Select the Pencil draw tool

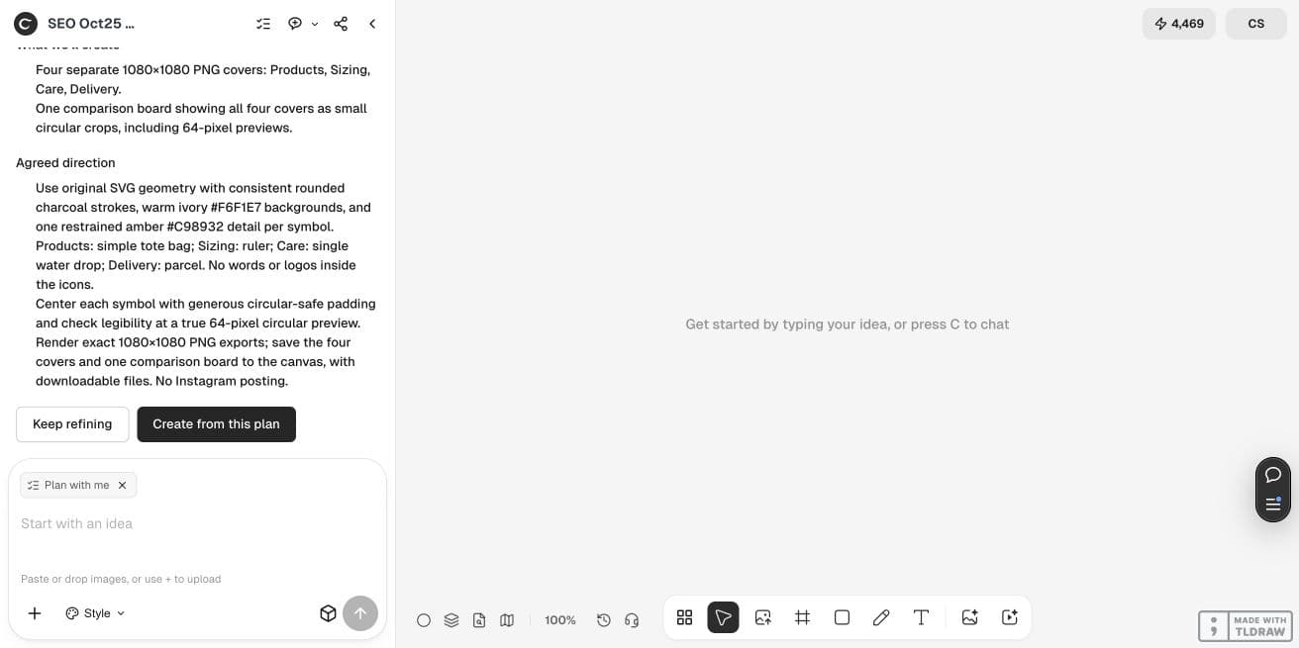coord(881,617)
